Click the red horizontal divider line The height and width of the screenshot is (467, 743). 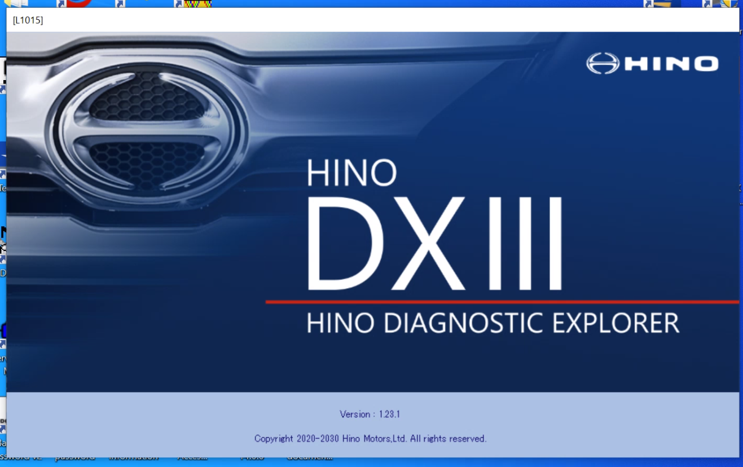pos(502,302)
